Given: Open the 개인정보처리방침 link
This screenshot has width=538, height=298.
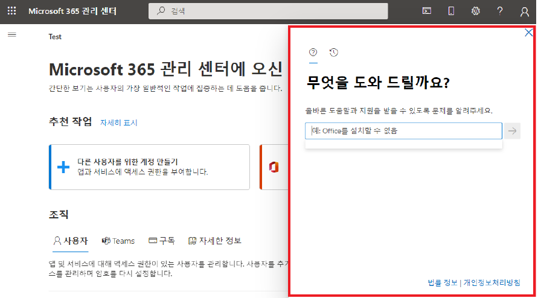Looking at the screenshot, I should (492, 282).
